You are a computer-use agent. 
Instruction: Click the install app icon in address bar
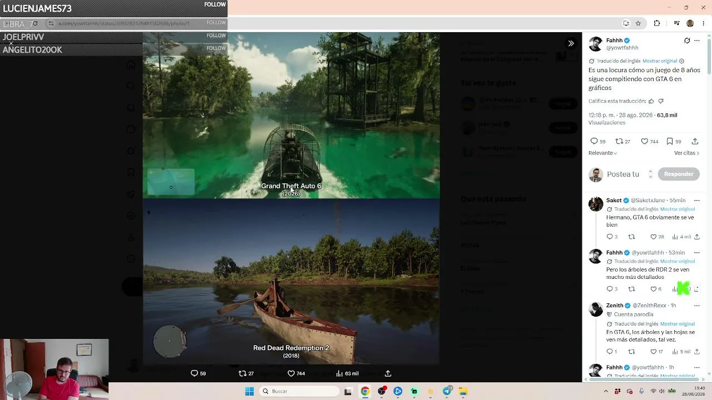pyautogui.click(x=626, y=23)
